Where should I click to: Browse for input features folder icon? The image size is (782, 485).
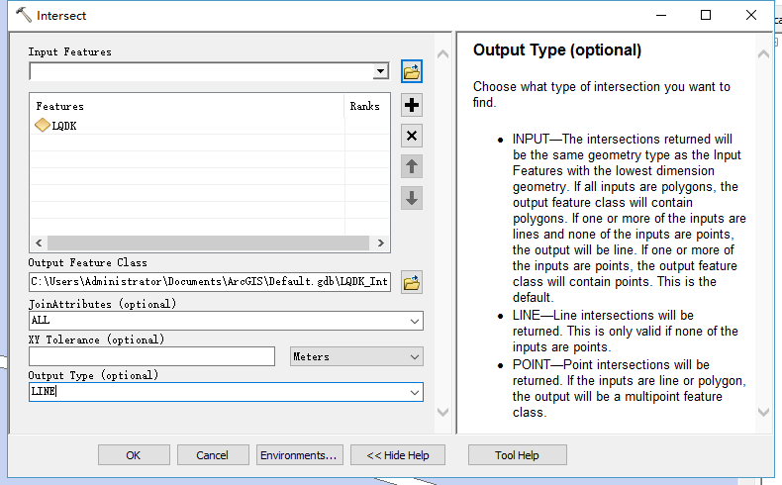[412, 71]
